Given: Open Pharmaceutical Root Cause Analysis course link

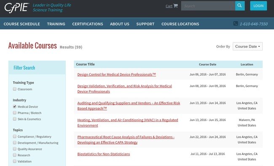Looking at the screenshot, I should coord(126,140).
